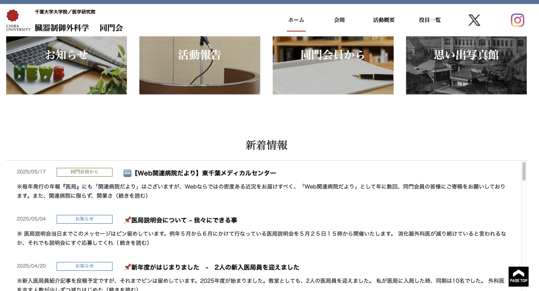
Task: Click the NEW badge on the latest post
Action: (127, 172)
